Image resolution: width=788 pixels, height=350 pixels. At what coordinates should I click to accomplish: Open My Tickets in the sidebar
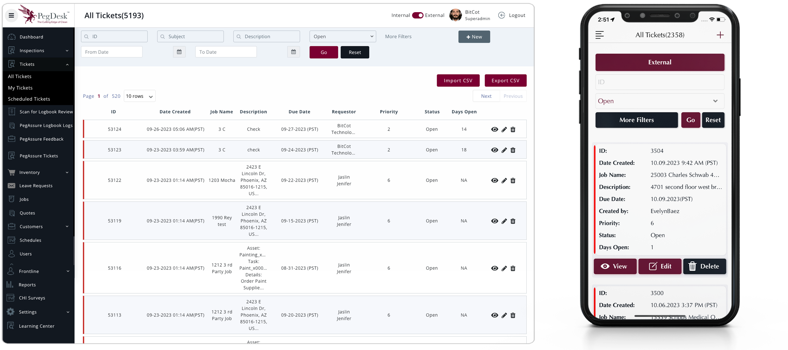pyautogui.click(x=20, y=88)
